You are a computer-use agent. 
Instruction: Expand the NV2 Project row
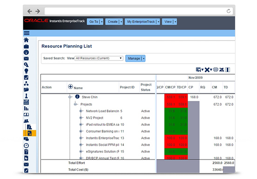tap(81, 118)
